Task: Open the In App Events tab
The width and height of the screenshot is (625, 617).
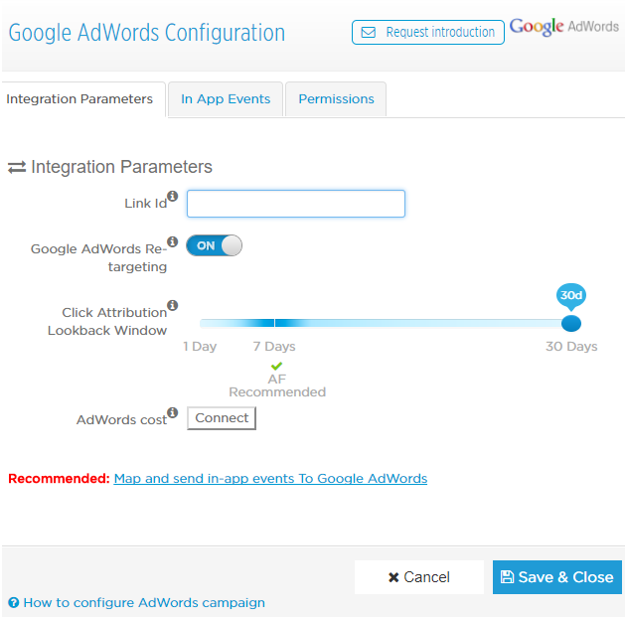Action: [226, 99]
